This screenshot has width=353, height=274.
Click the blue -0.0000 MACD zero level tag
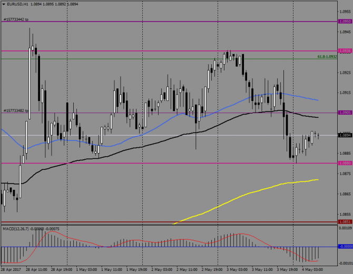click(345, 247)
